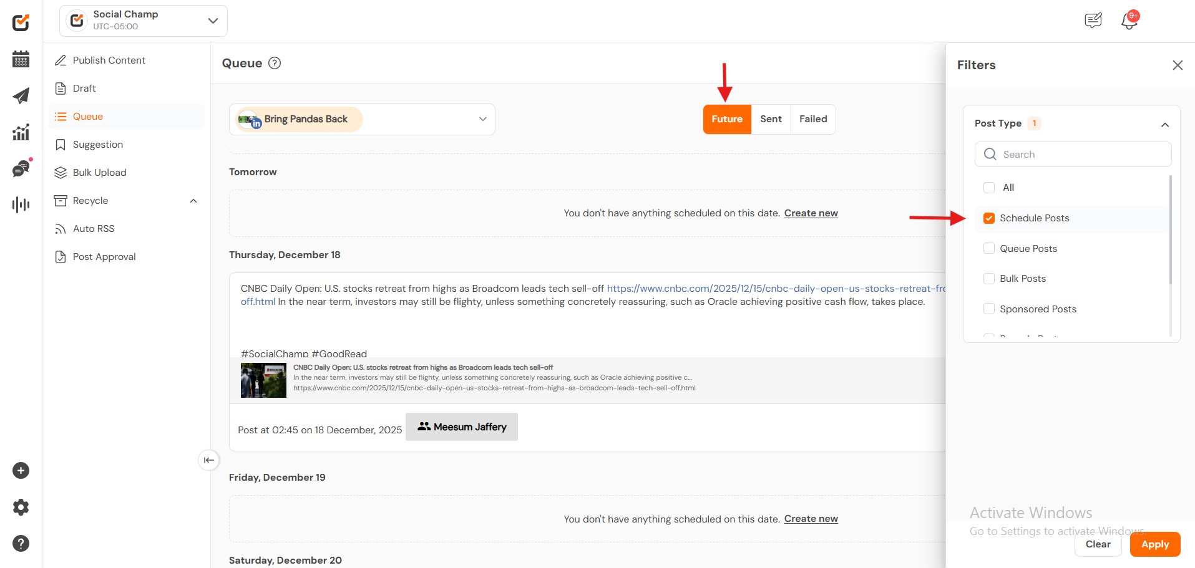Click the paper plane publish icon
The width and height of the screenshot is (1195, 568).
coord(21,95)
